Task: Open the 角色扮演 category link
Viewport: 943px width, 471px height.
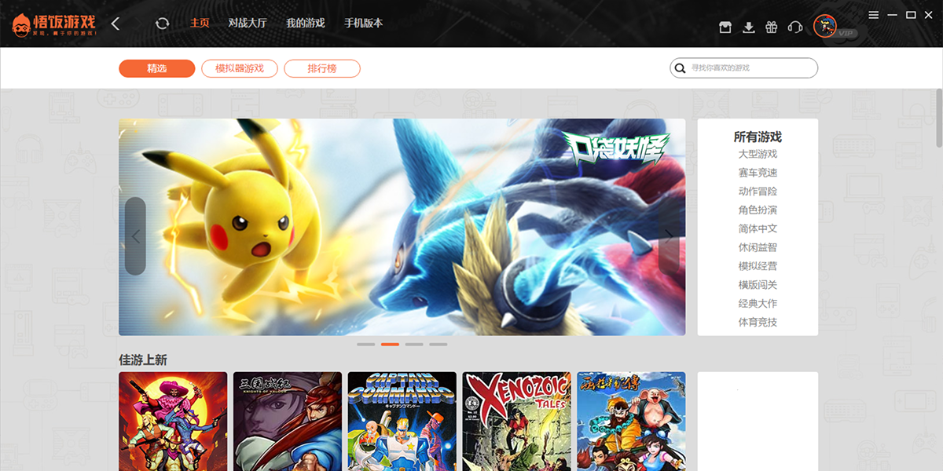Action: [758, 210]
